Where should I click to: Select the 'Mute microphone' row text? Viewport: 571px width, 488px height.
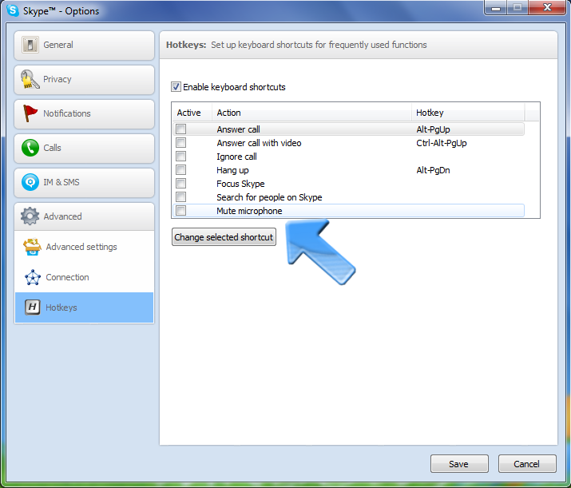pos(249,211)
